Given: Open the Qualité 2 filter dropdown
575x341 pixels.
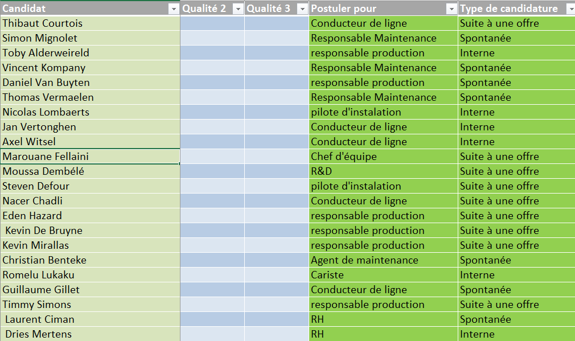Looking at the screenshot, I should coord(237,9).
